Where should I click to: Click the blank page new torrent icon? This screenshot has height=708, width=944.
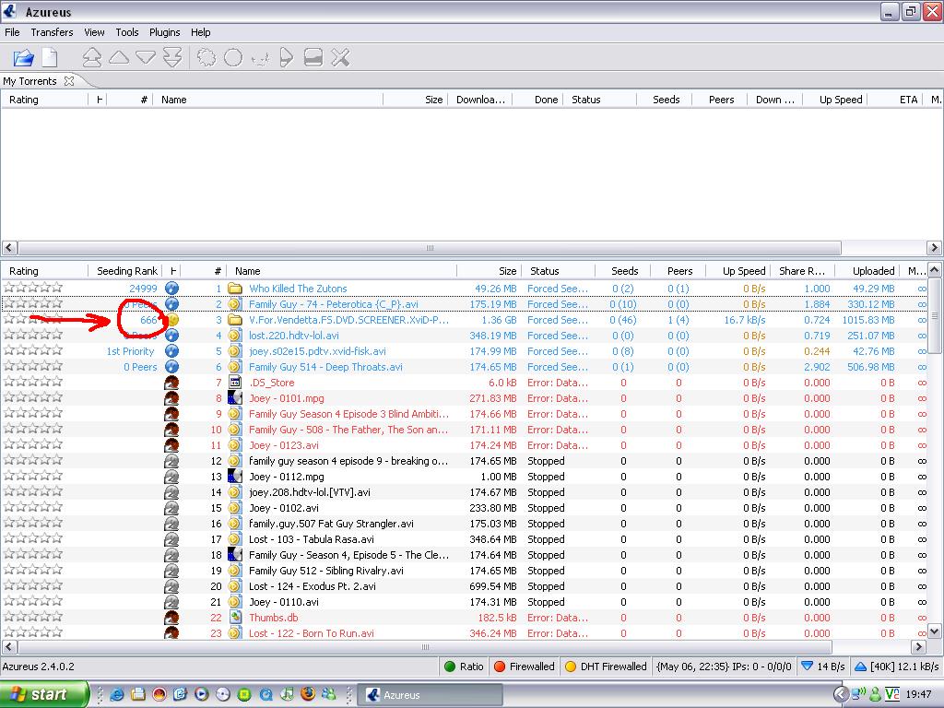(50, 58)
